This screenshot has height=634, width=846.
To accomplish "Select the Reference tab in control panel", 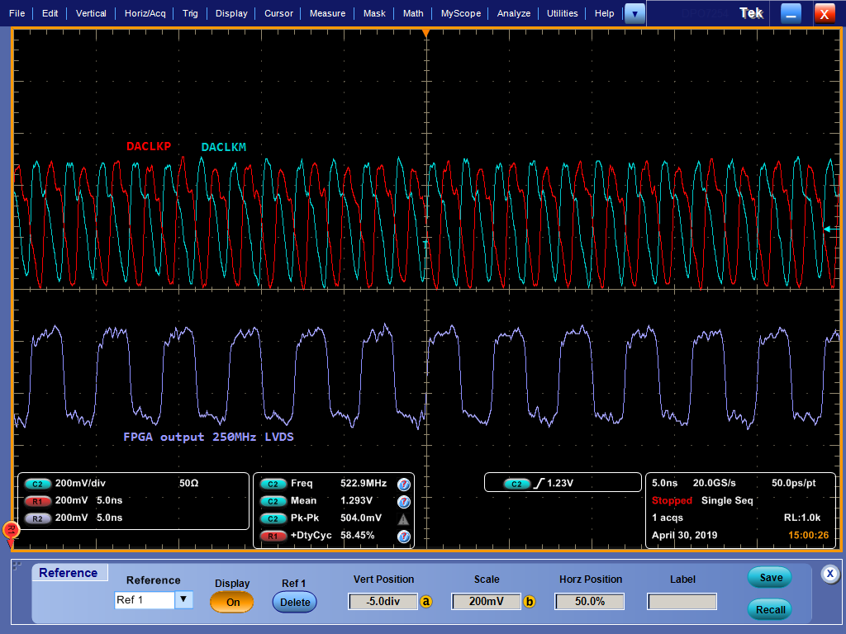I will pos(69,573).
